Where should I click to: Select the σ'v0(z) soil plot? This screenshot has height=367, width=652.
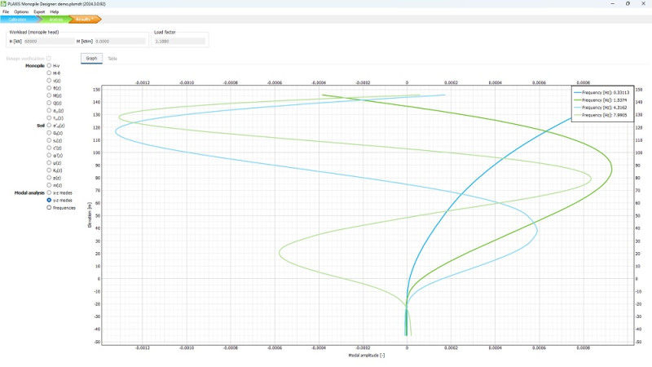pyautogui.click(x=49, y=126)
